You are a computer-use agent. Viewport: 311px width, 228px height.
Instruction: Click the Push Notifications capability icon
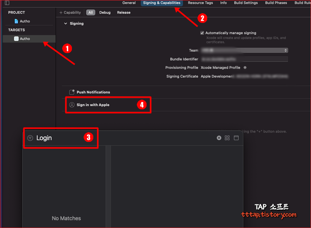tap(72, 92)
